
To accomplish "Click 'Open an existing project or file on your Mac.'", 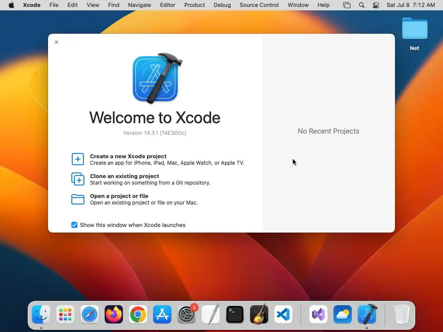I will [x=144, y=203].
